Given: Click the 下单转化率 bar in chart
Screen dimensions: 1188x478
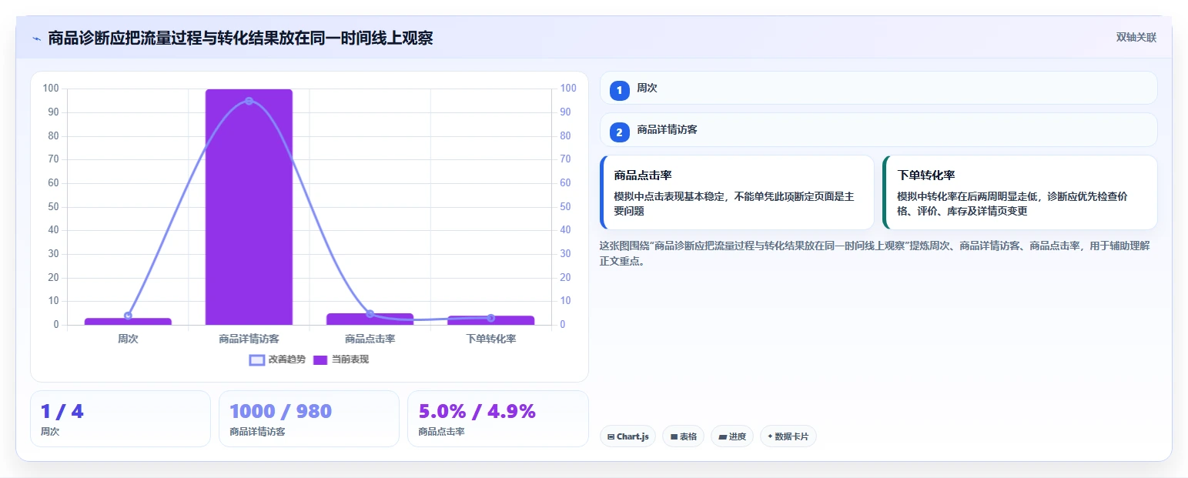Looking at the screenshot, I should pyautogui.click(x=490, y=320).
